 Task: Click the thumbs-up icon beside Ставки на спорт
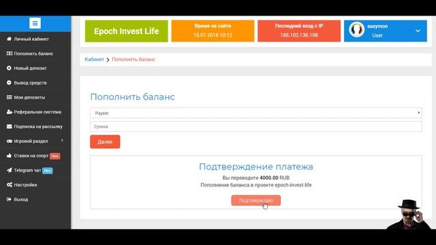[9, 156]
